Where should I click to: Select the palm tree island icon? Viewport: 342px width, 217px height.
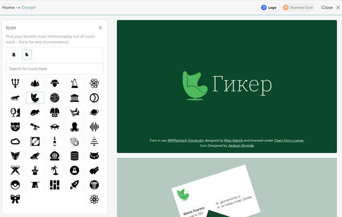(55, 170)
